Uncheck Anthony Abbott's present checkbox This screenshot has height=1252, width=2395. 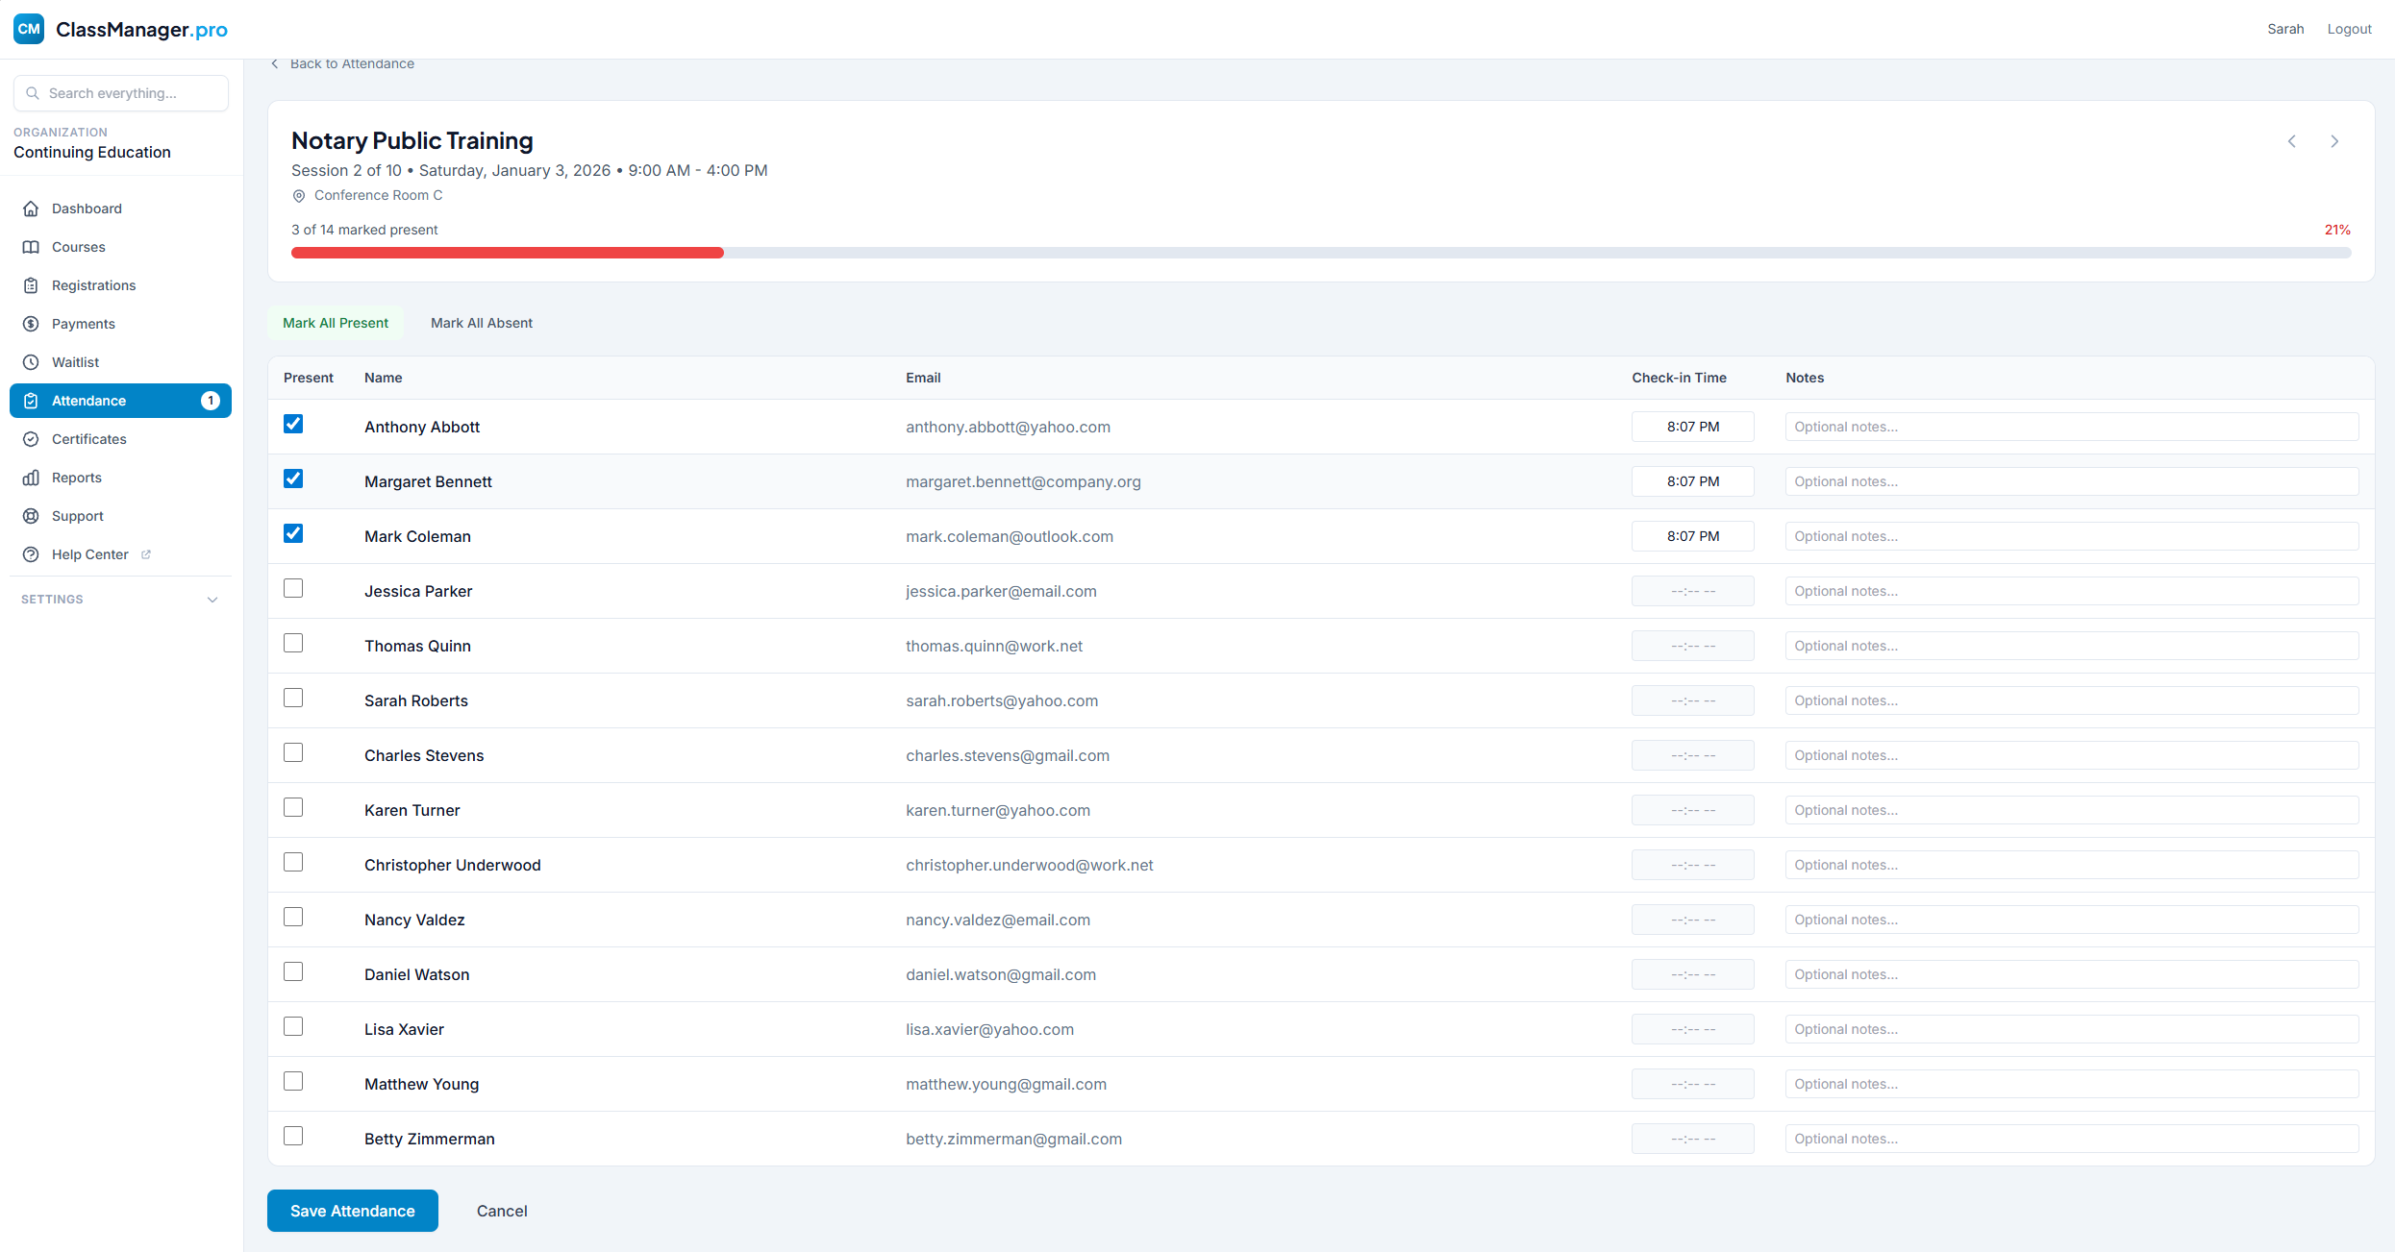click(x=293, y=424)
